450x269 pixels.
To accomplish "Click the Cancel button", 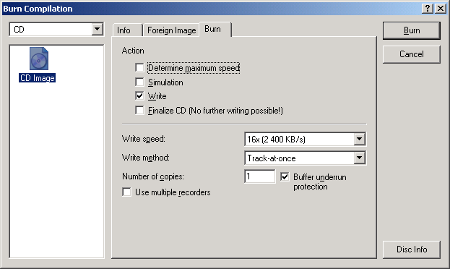I will [x=412, y=54].
